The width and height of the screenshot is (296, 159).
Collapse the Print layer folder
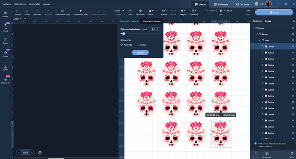[x=260, y=40]
